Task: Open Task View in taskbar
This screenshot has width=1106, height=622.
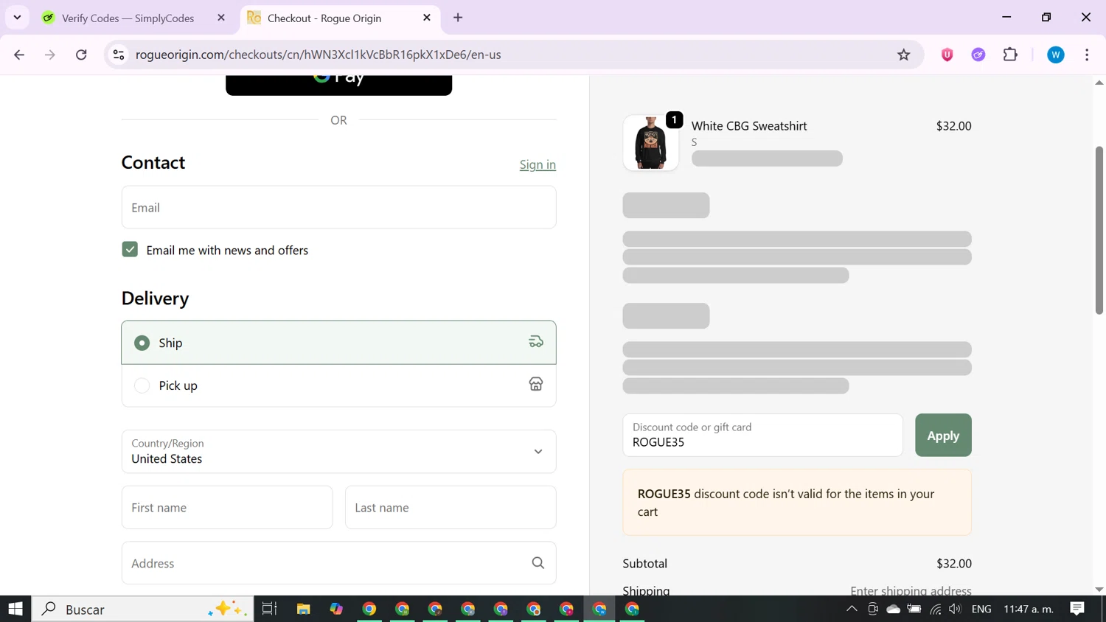Action: tap(269, 609)
